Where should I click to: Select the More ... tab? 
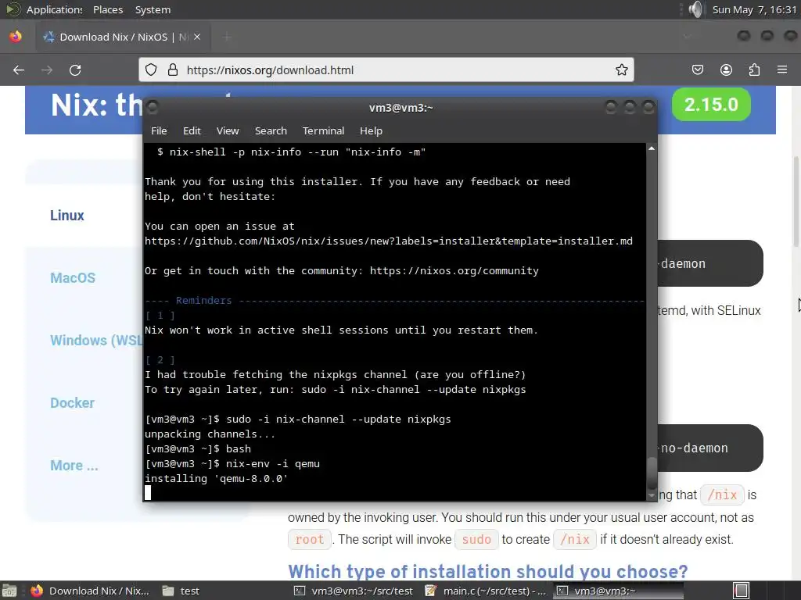coord(74,466)
